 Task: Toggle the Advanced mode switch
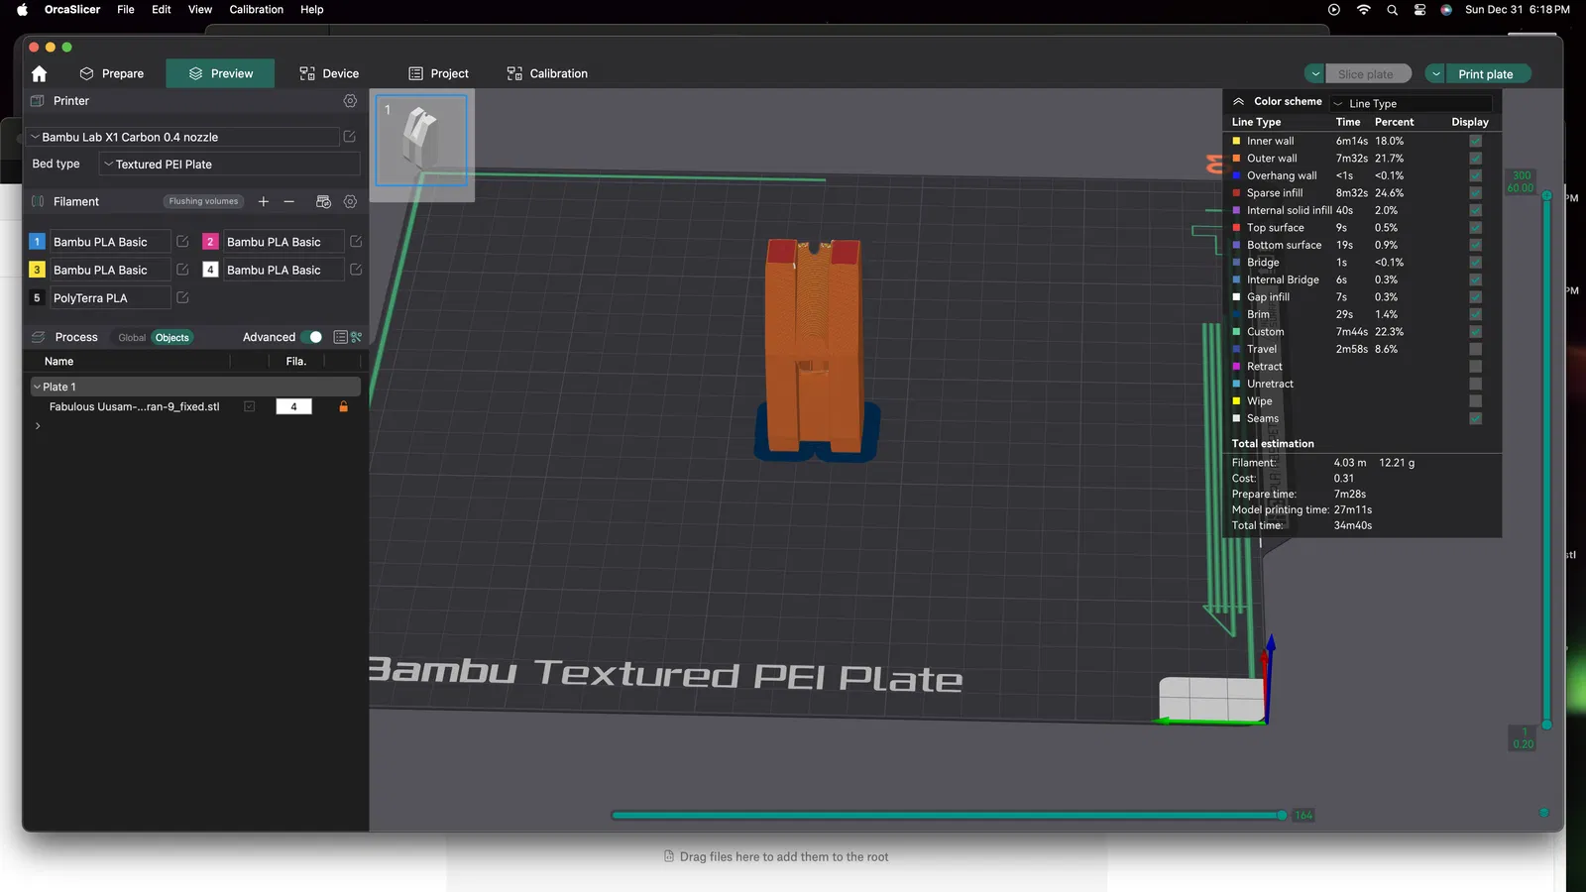[311, 337]
